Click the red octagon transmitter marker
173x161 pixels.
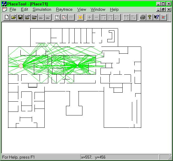[x=21, y=66]
